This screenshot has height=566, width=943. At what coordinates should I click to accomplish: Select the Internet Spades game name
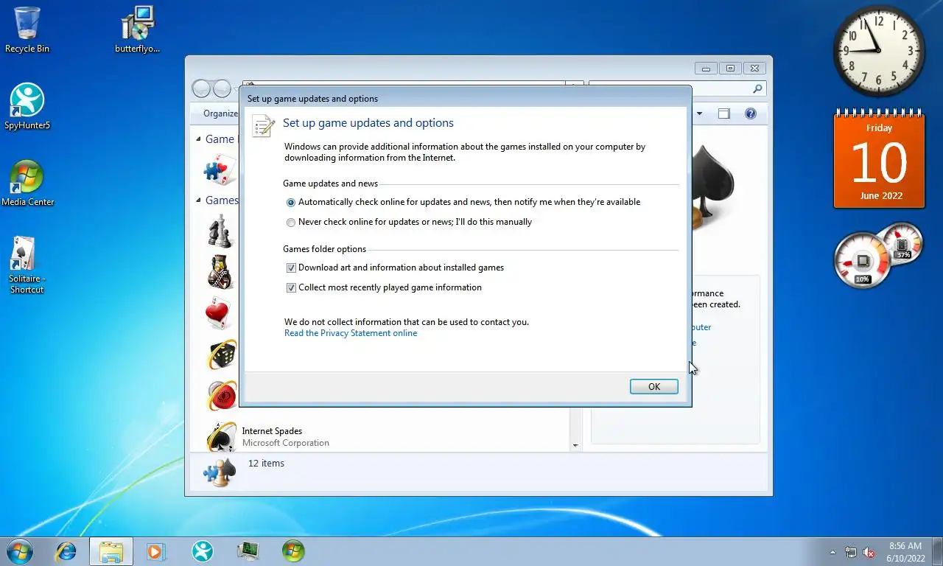[x=272, y=431]
